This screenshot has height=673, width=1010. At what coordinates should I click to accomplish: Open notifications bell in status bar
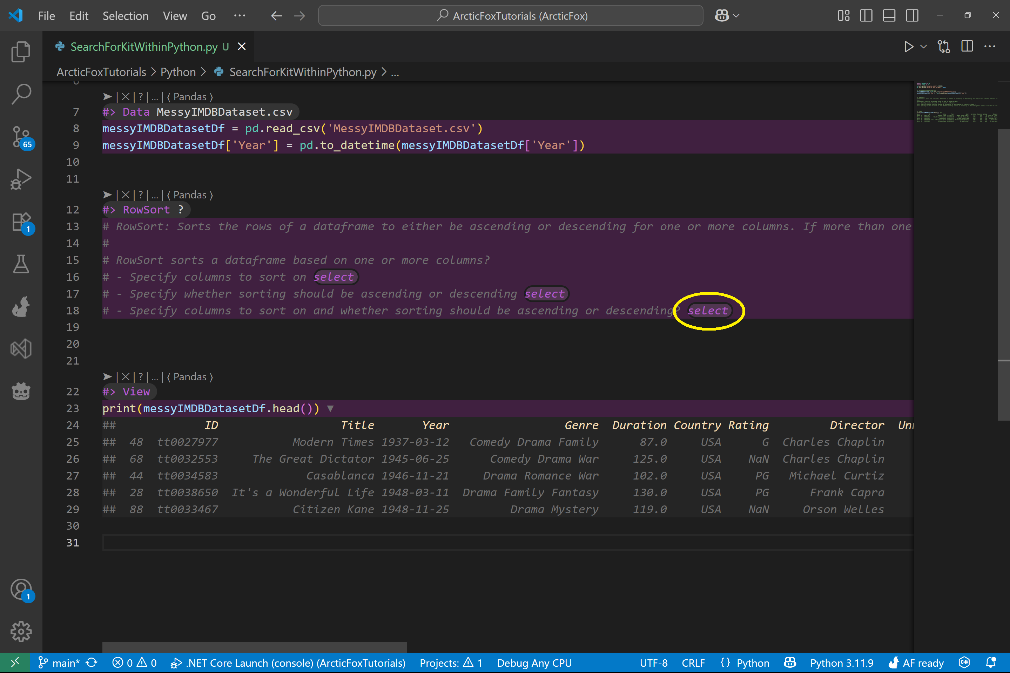pyautogui.click(x=991, y=663)
